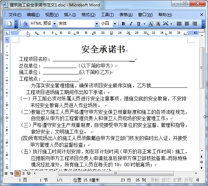Open the 窗口(W) menu

[145, 14]
